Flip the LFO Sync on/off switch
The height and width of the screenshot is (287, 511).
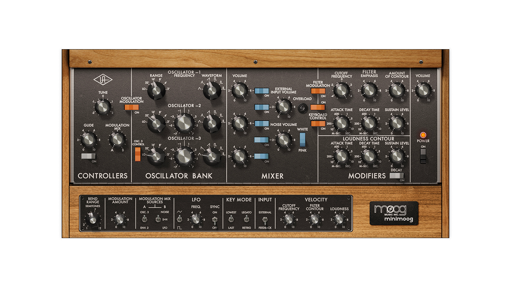[x=215, y=220]
